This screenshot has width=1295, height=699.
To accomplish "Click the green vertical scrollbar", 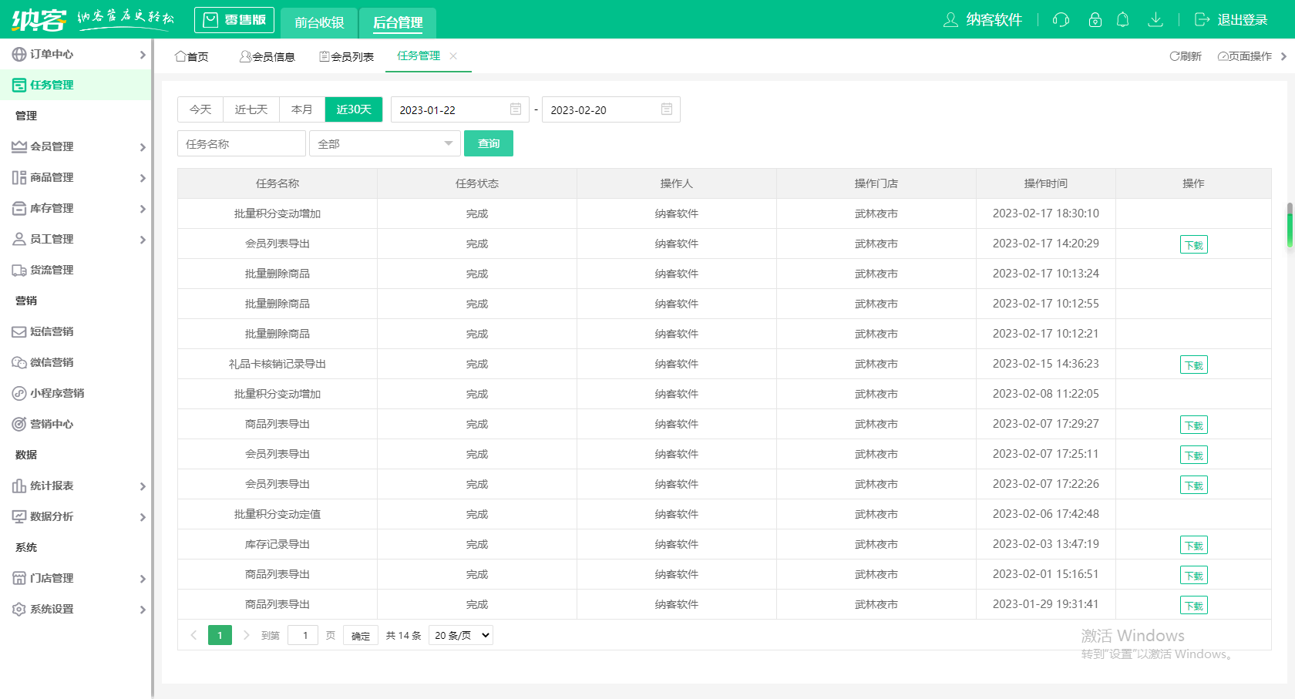I will point(1290,225).
